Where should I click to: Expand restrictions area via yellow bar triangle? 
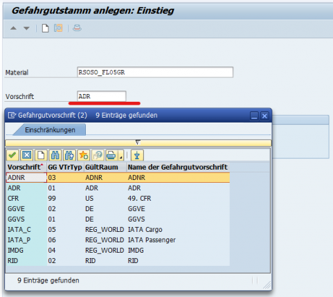[x=138, y=143]
